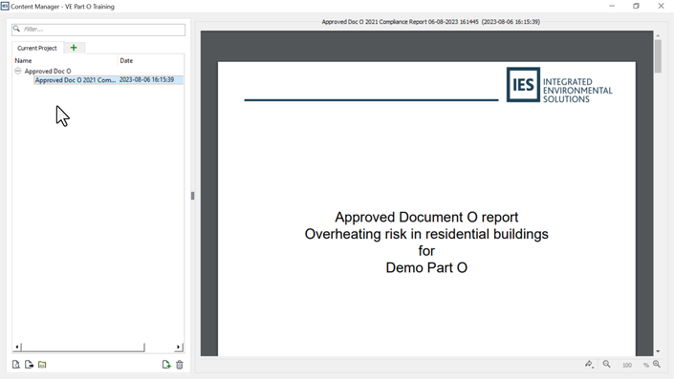Click the trash delete icon
The height and width of the screenshot is (379, 674).
180,365
